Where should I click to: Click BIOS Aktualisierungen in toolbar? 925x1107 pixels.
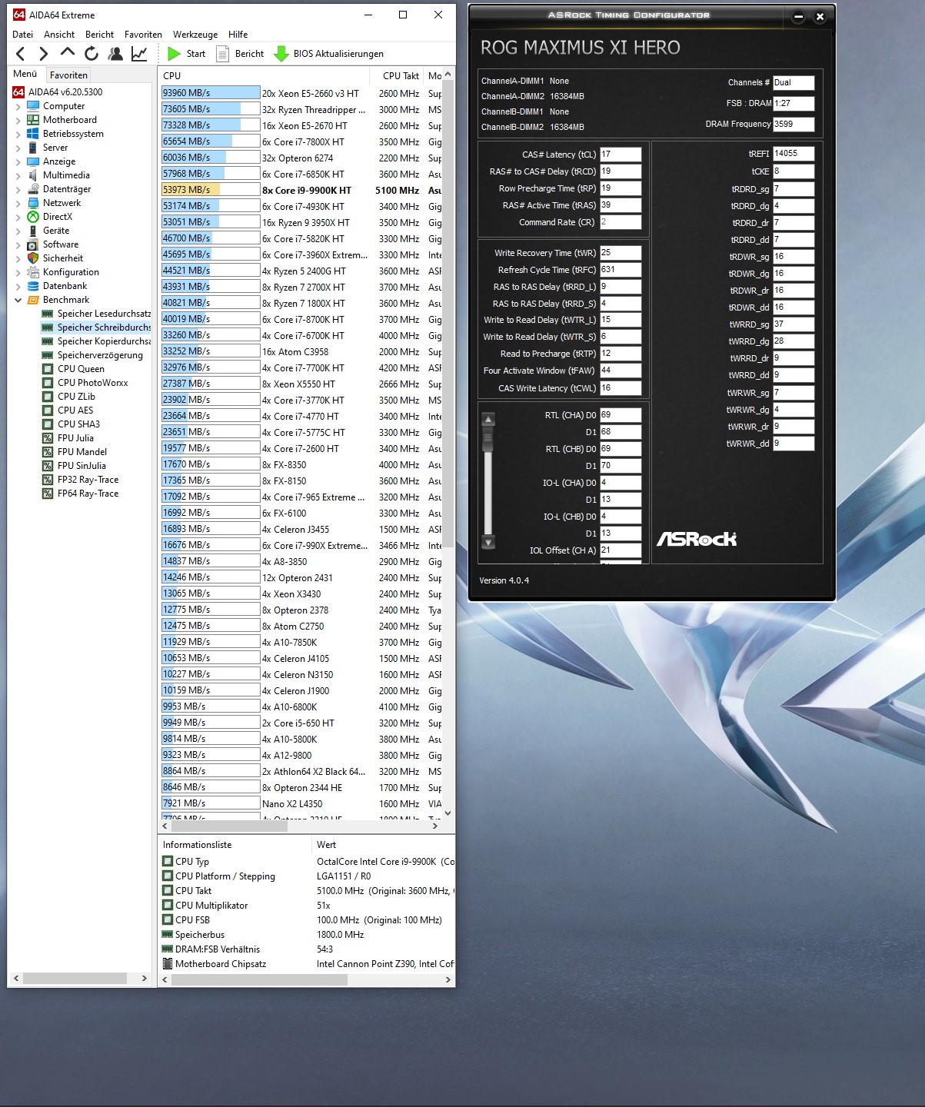point(329,54)
